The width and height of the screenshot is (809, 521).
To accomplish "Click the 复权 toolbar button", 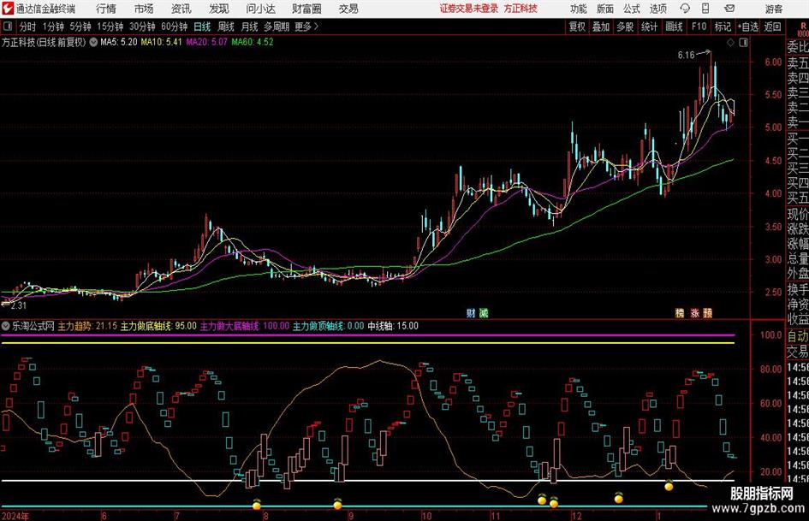I will (x=577, y=27).
